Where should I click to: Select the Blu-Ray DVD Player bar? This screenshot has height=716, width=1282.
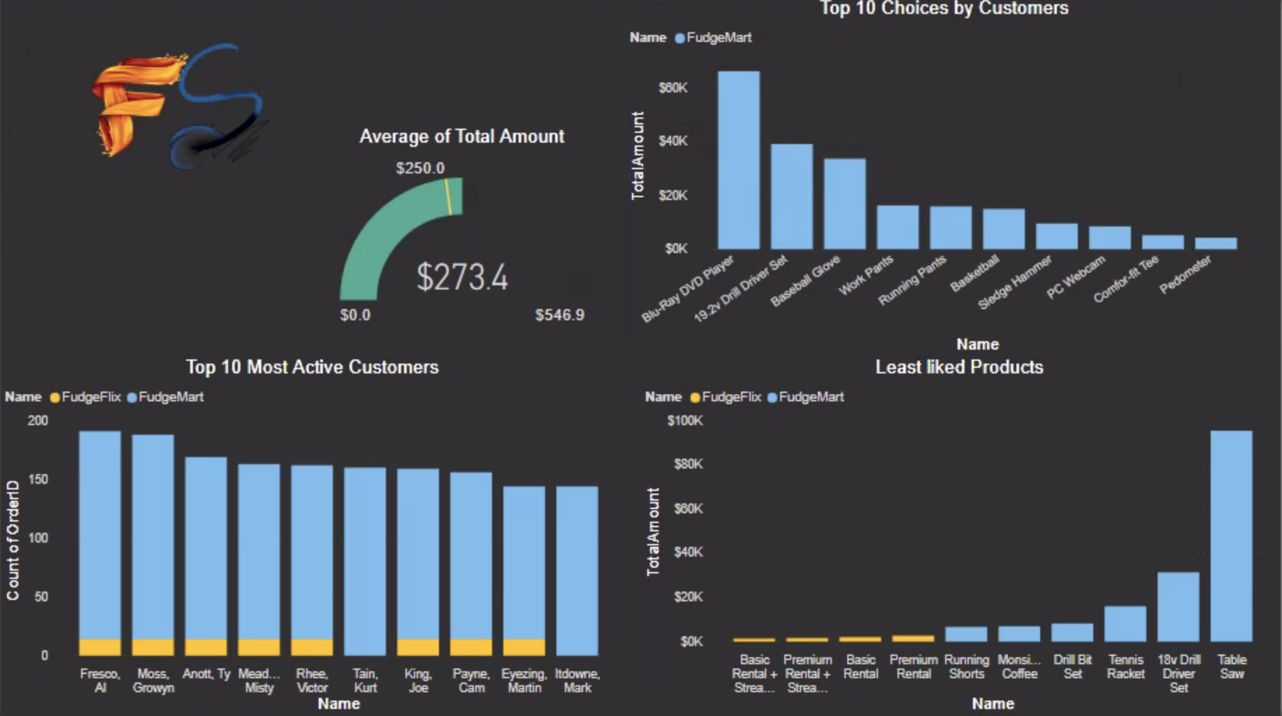pyautogui.click(x=739, y=160)
